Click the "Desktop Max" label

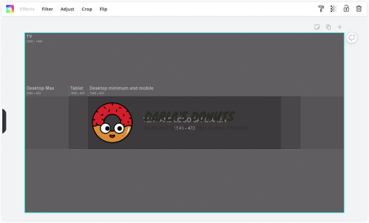point(40,88)
